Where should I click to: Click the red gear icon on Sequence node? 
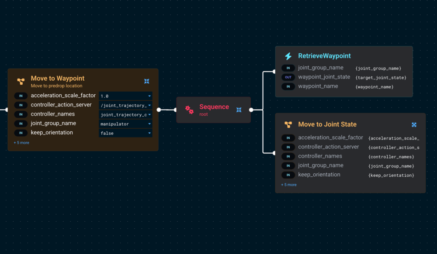click(x=189, y=110)
